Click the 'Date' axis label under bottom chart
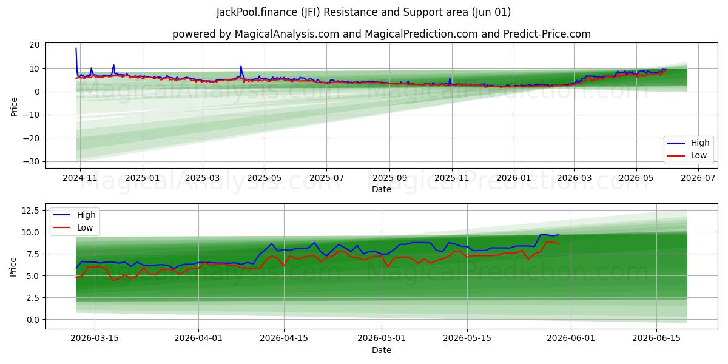Image resolution: width=728 pixels, height=364 pixels. (382, 350)
